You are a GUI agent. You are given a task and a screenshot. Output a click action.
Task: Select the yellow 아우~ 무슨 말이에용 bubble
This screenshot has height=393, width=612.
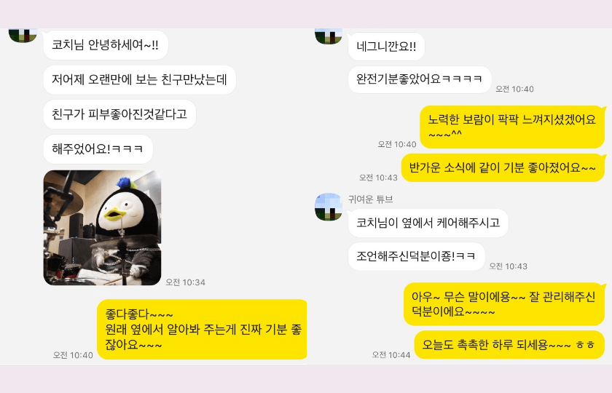point(504,304)
